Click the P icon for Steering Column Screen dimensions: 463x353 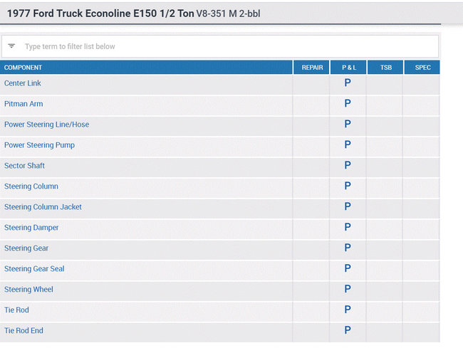coord(348,186)
